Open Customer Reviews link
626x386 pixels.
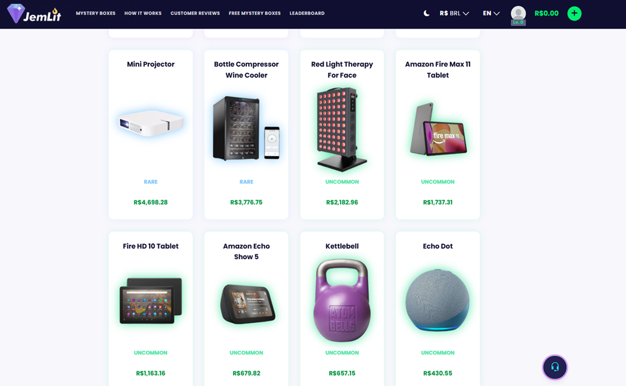click(195, 13)
